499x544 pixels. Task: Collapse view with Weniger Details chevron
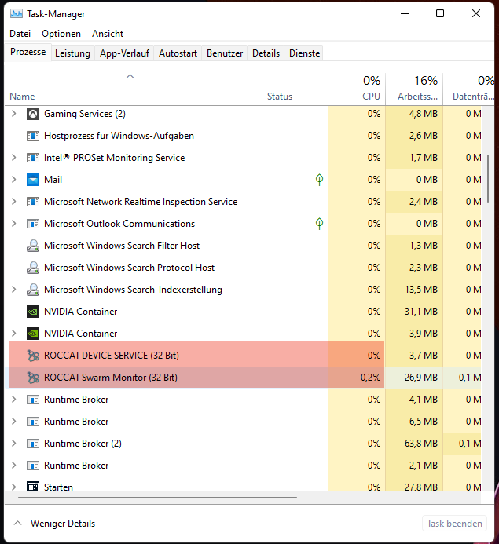18,523
